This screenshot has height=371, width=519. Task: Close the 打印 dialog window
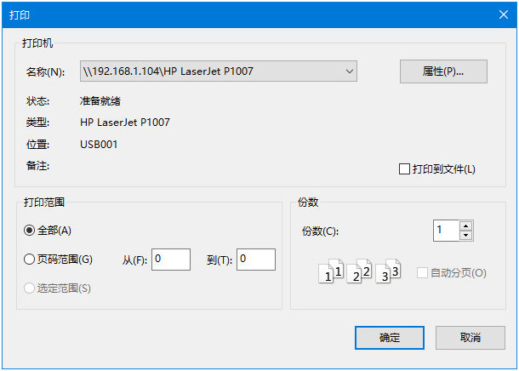pos(501,13)
